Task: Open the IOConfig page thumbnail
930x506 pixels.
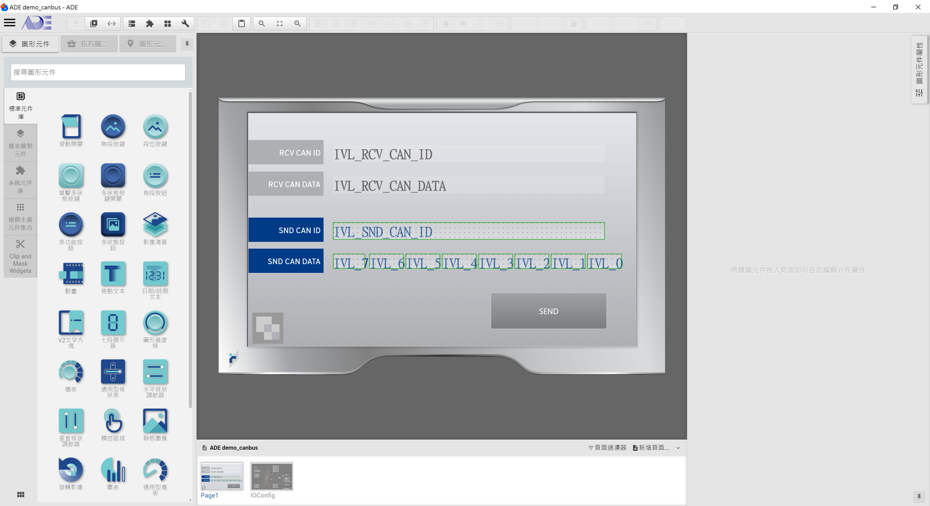Action: pos(271,476)
